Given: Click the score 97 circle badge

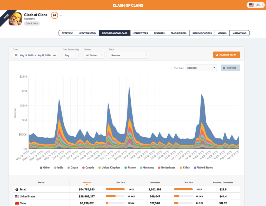Looking at the screenshot, I should [55, 15].
